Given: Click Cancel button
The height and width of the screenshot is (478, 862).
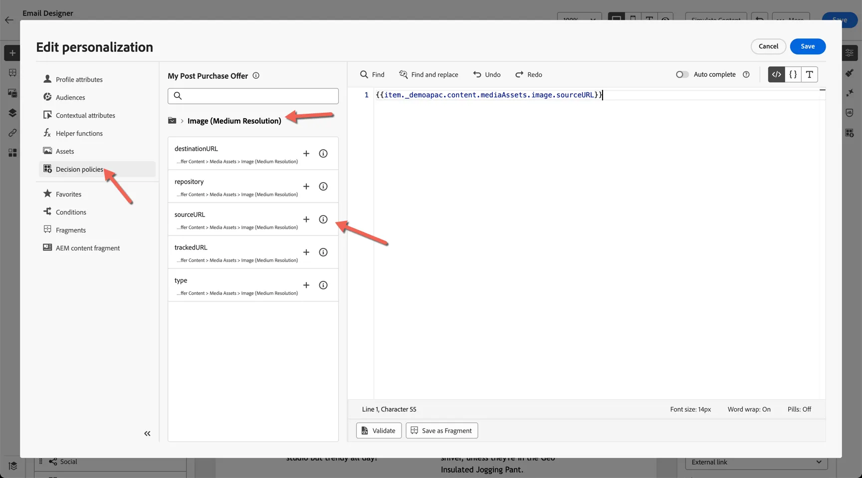Looking at the screenshot, I should click(768, 46).
